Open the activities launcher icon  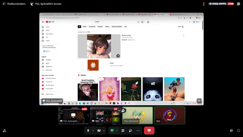123,131
